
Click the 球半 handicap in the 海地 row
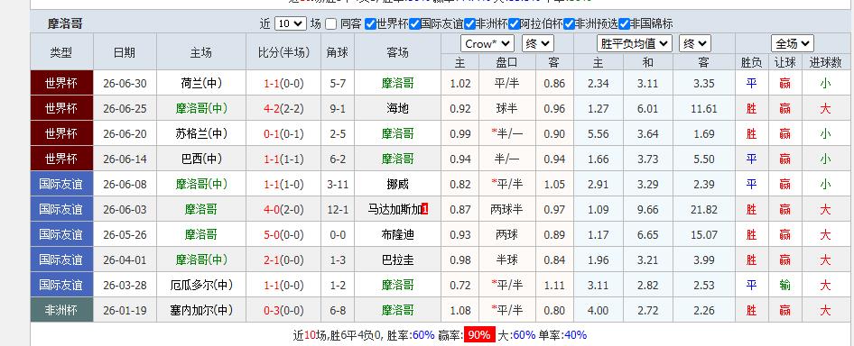[x=507, y=109]
